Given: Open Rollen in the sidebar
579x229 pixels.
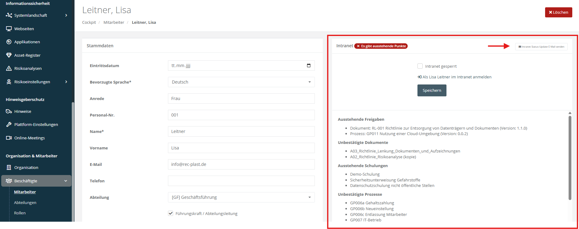Looking at the screenshot, I should click(20, 213).
